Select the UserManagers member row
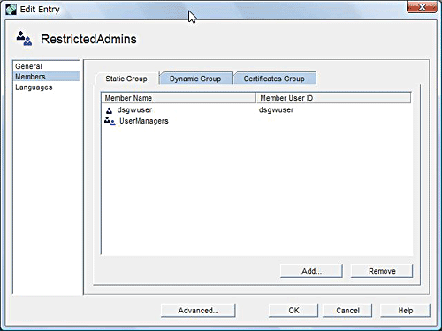 point(256,121)
